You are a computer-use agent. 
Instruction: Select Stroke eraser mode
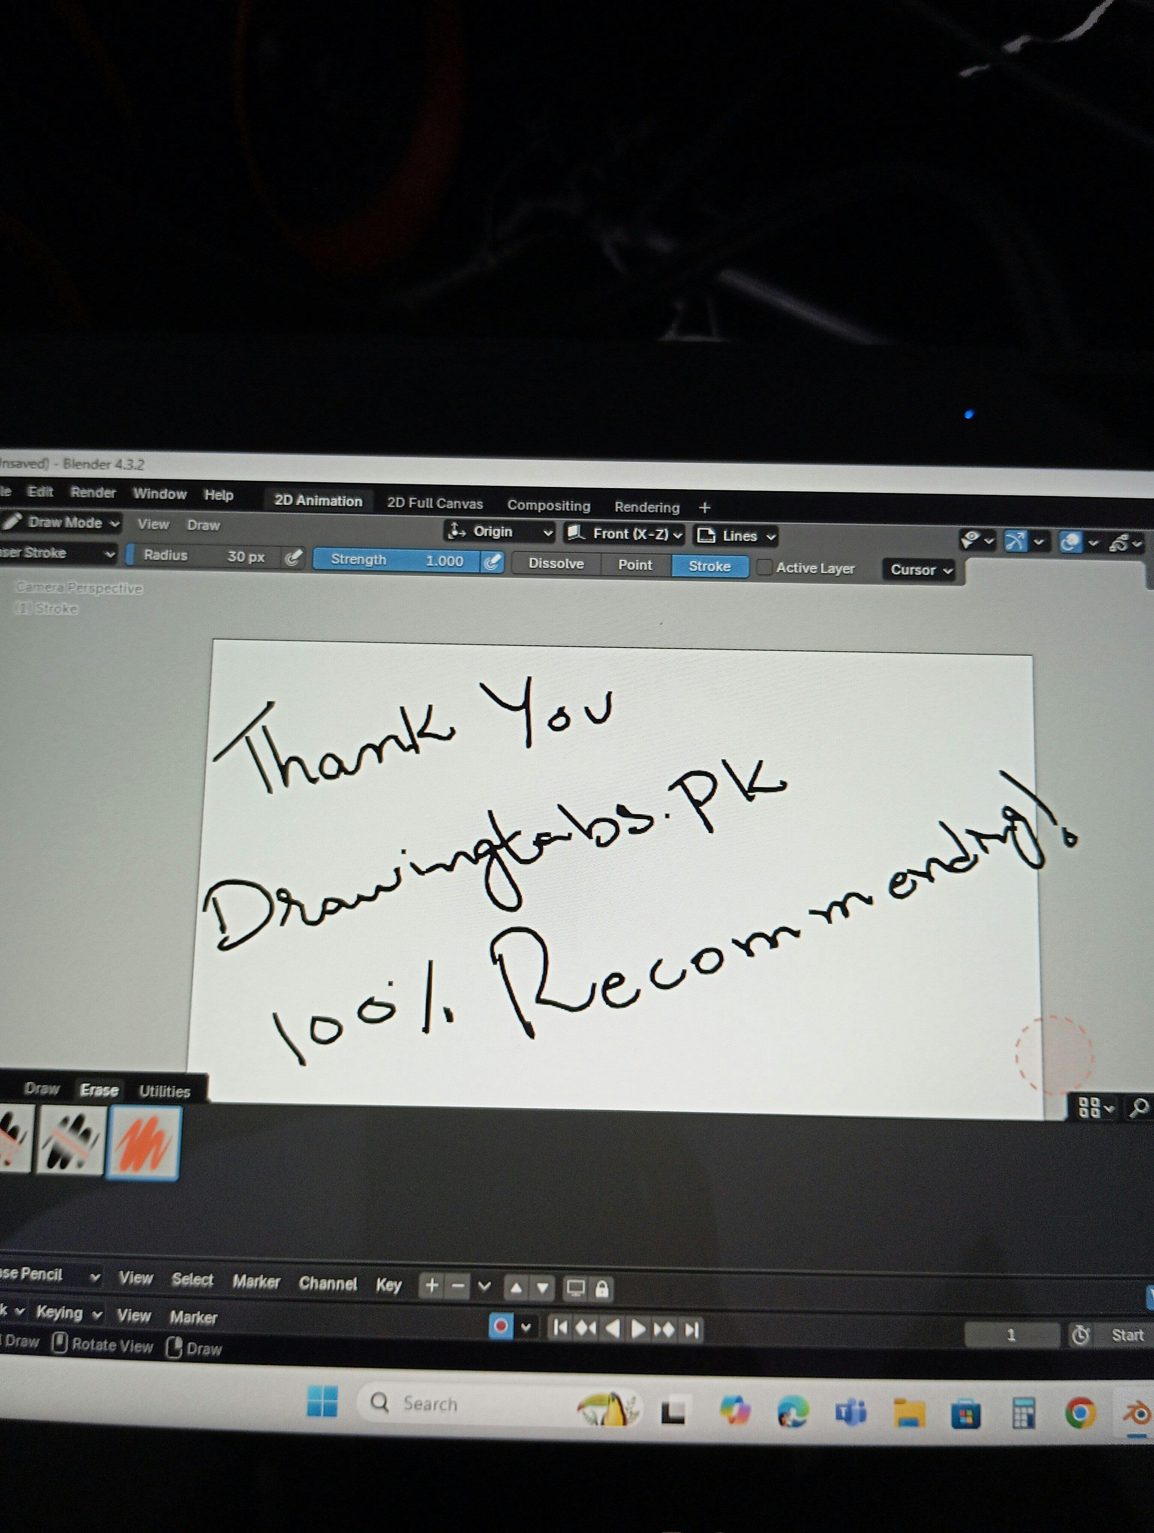click(709, 566)
